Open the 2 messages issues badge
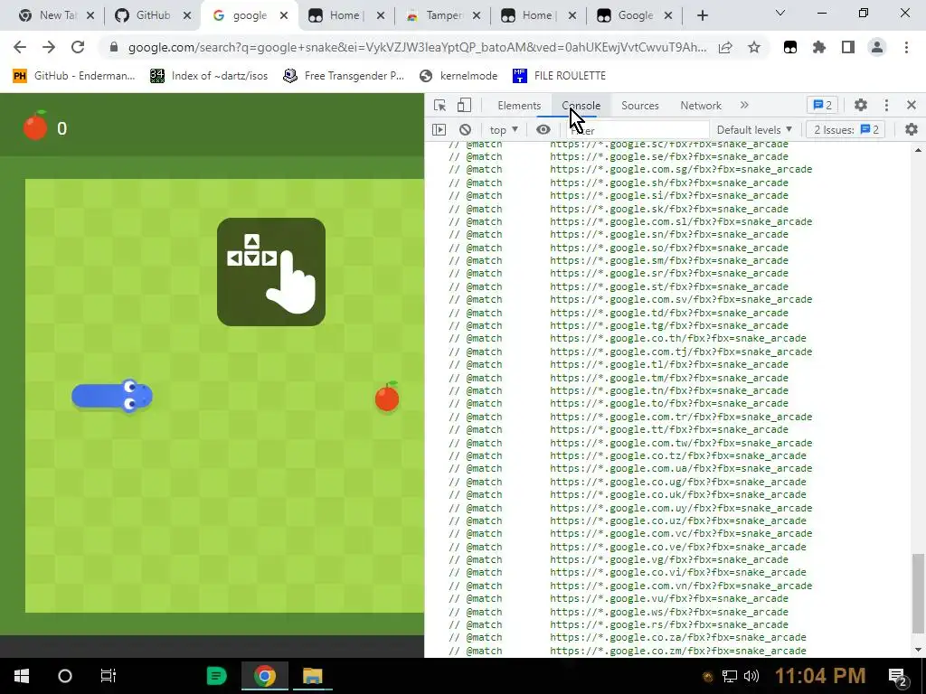This screenshot has width=926, height=694. [823, 105]
